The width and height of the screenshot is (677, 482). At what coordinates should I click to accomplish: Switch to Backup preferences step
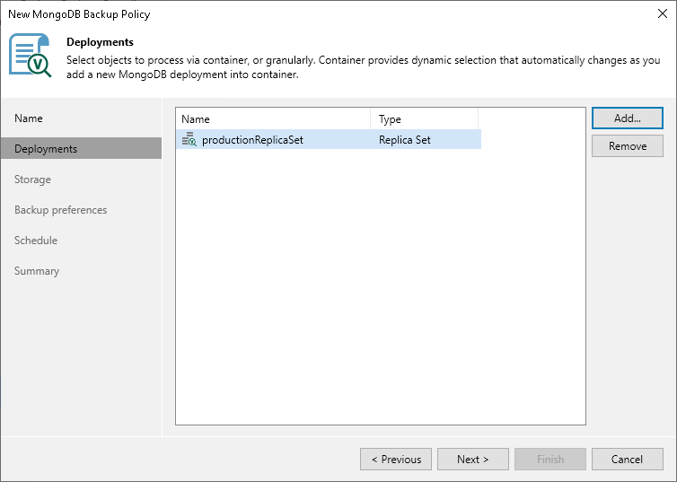click(61, 210)
